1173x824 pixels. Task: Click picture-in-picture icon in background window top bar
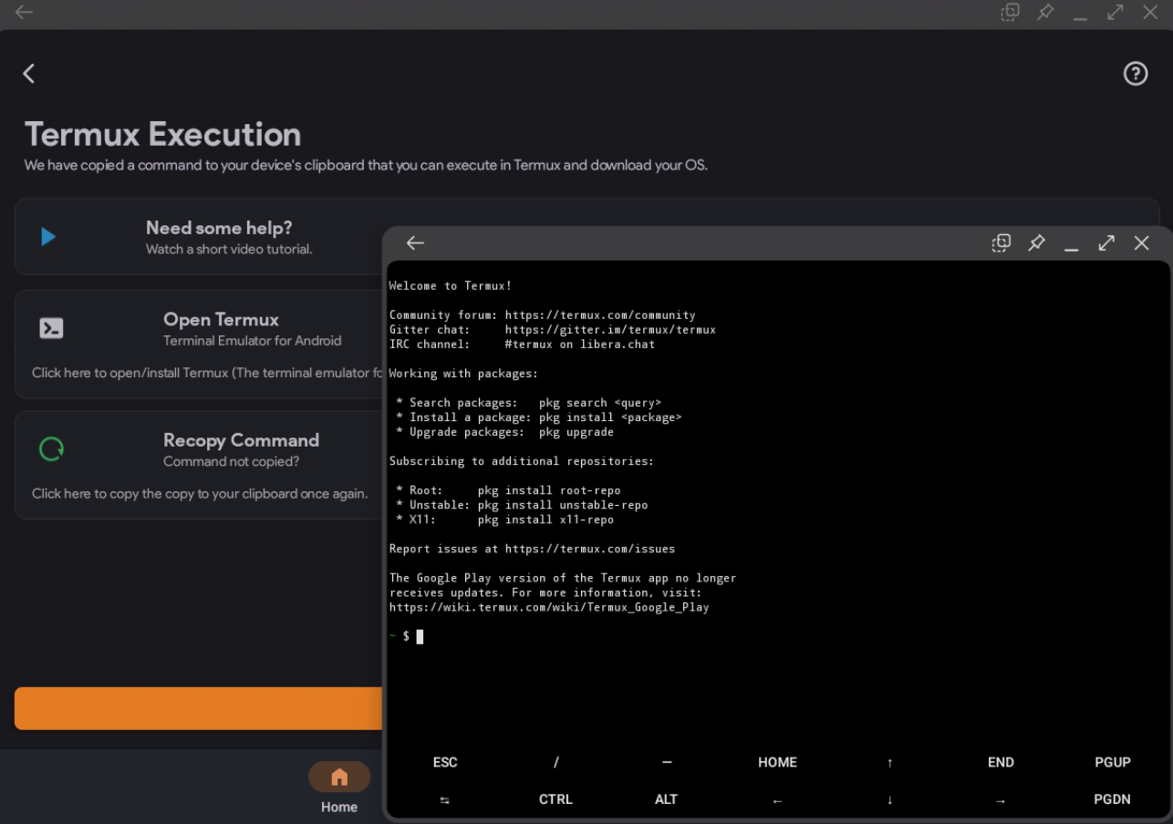coord(1010,12)
